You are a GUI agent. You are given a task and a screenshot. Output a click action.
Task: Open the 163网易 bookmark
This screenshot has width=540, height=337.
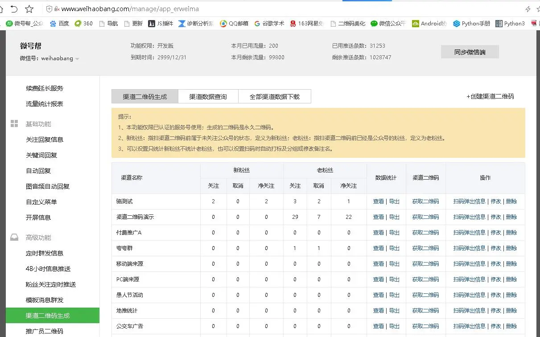coord(307,24)
